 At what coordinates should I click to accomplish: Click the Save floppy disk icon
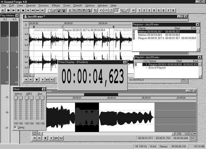click(x=59, y=11)
